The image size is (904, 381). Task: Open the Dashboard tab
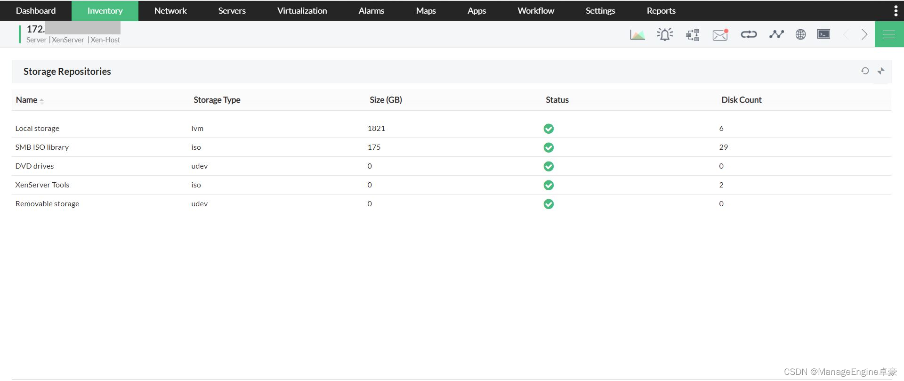[x=36, y=11]
